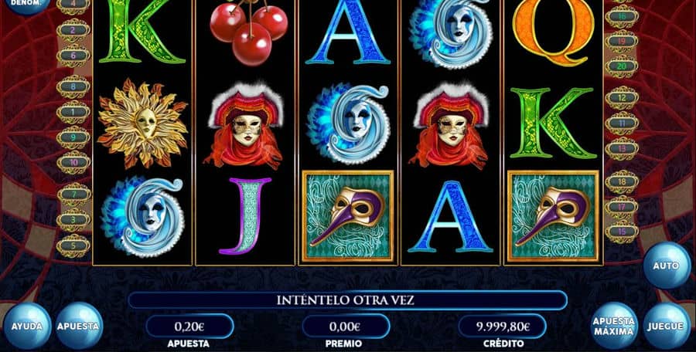This screenshot has height=352, width=696.
Task: Click the INTÉNTELO OTRA VEZ message bar
Action: point(347,300)
